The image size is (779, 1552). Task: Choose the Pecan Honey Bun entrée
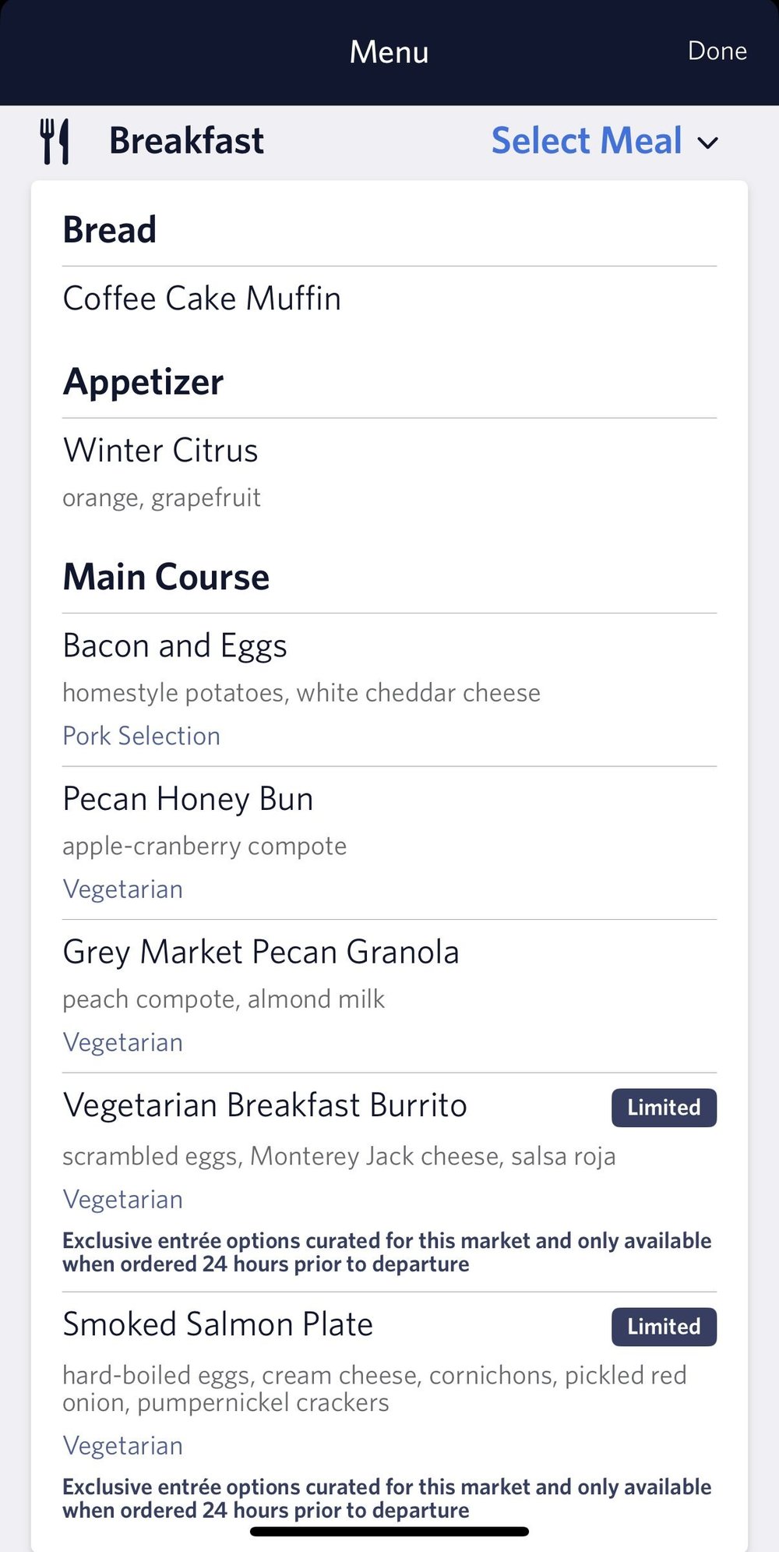(x=188, y=799)
